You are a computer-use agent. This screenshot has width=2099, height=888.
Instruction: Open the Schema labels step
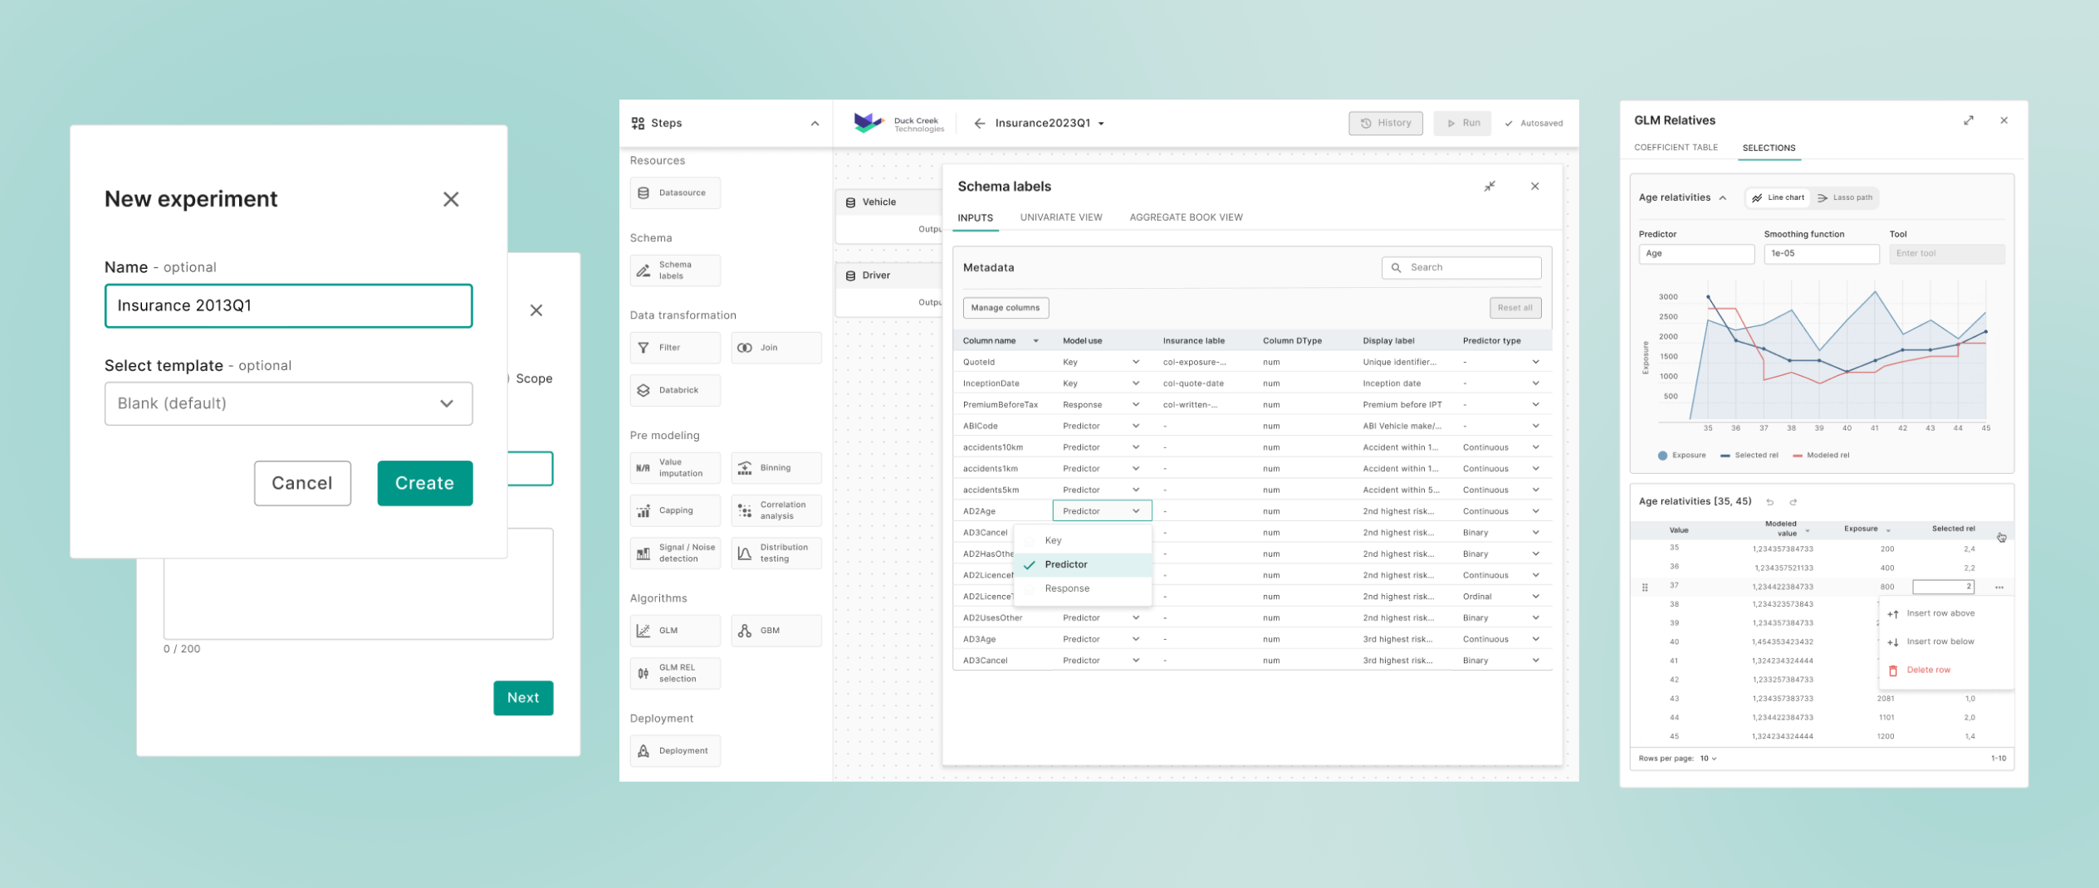coord(675,271)
